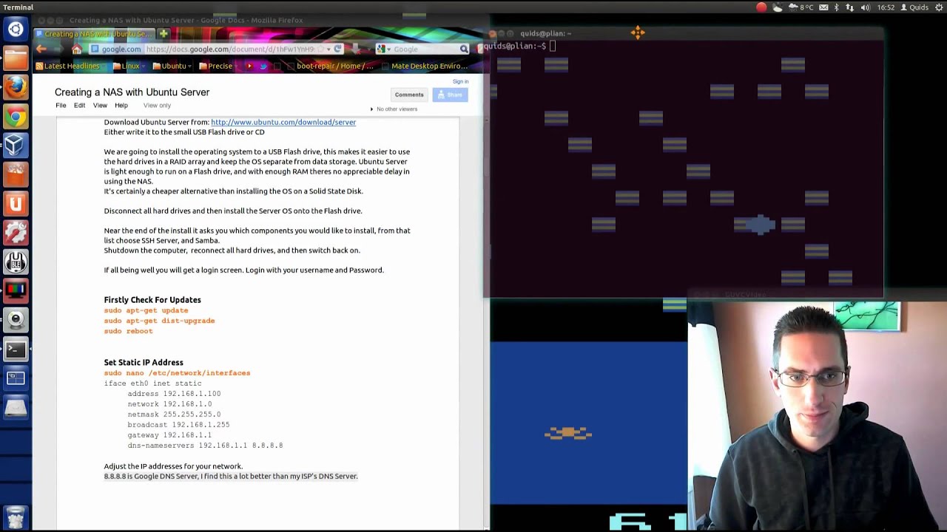
Task: Open a new Firefox tab
Action: tap(164, 33)
